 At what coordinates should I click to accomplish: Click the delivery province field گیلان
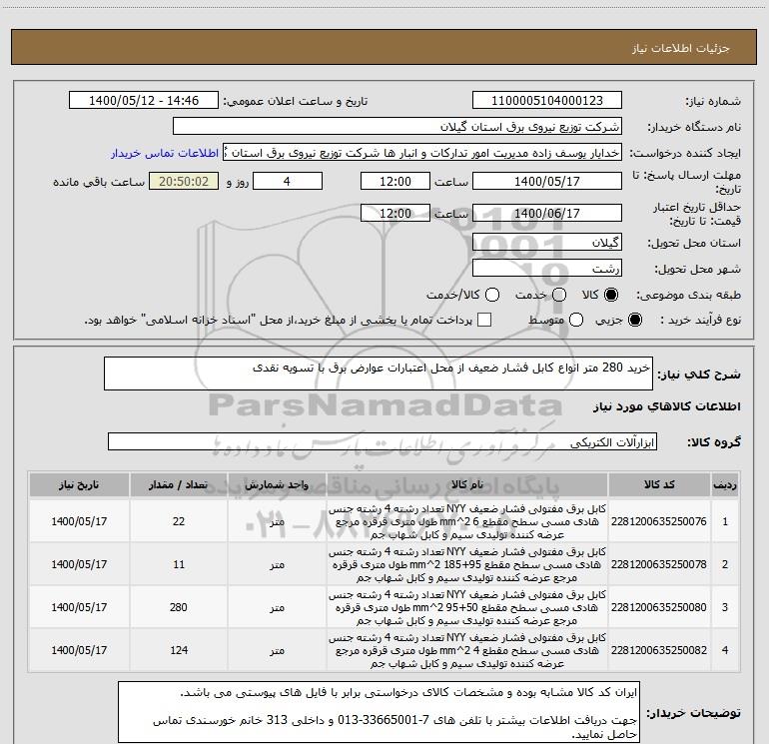coord(547,242)
